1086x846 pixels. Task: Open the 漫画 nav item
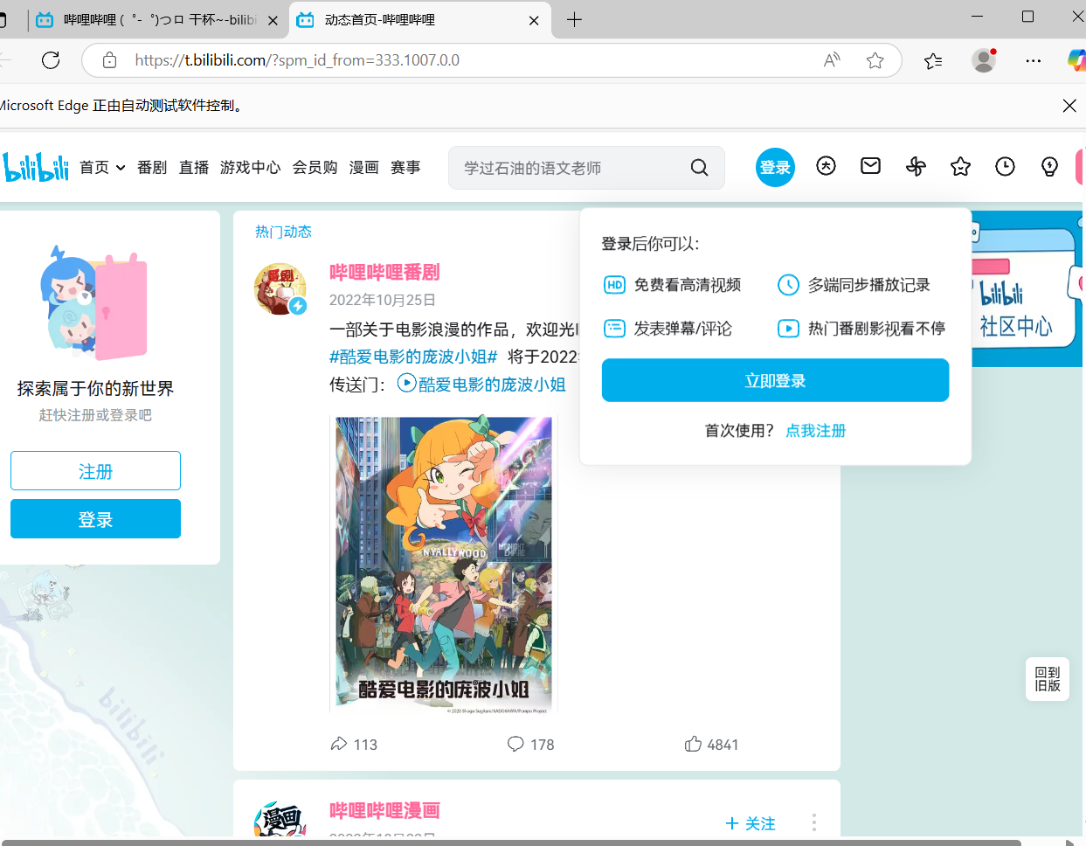pos(364,167)
